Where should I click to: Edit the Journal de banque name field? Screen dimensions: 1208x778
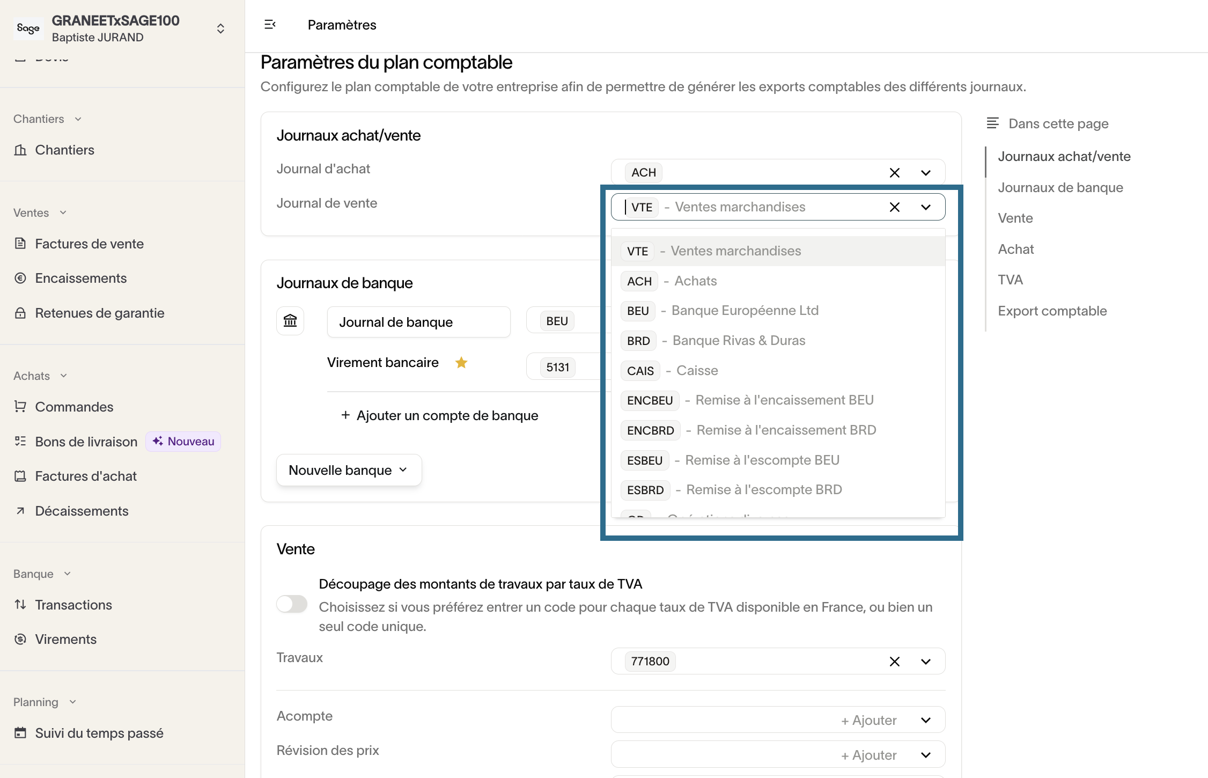point(418,322)
